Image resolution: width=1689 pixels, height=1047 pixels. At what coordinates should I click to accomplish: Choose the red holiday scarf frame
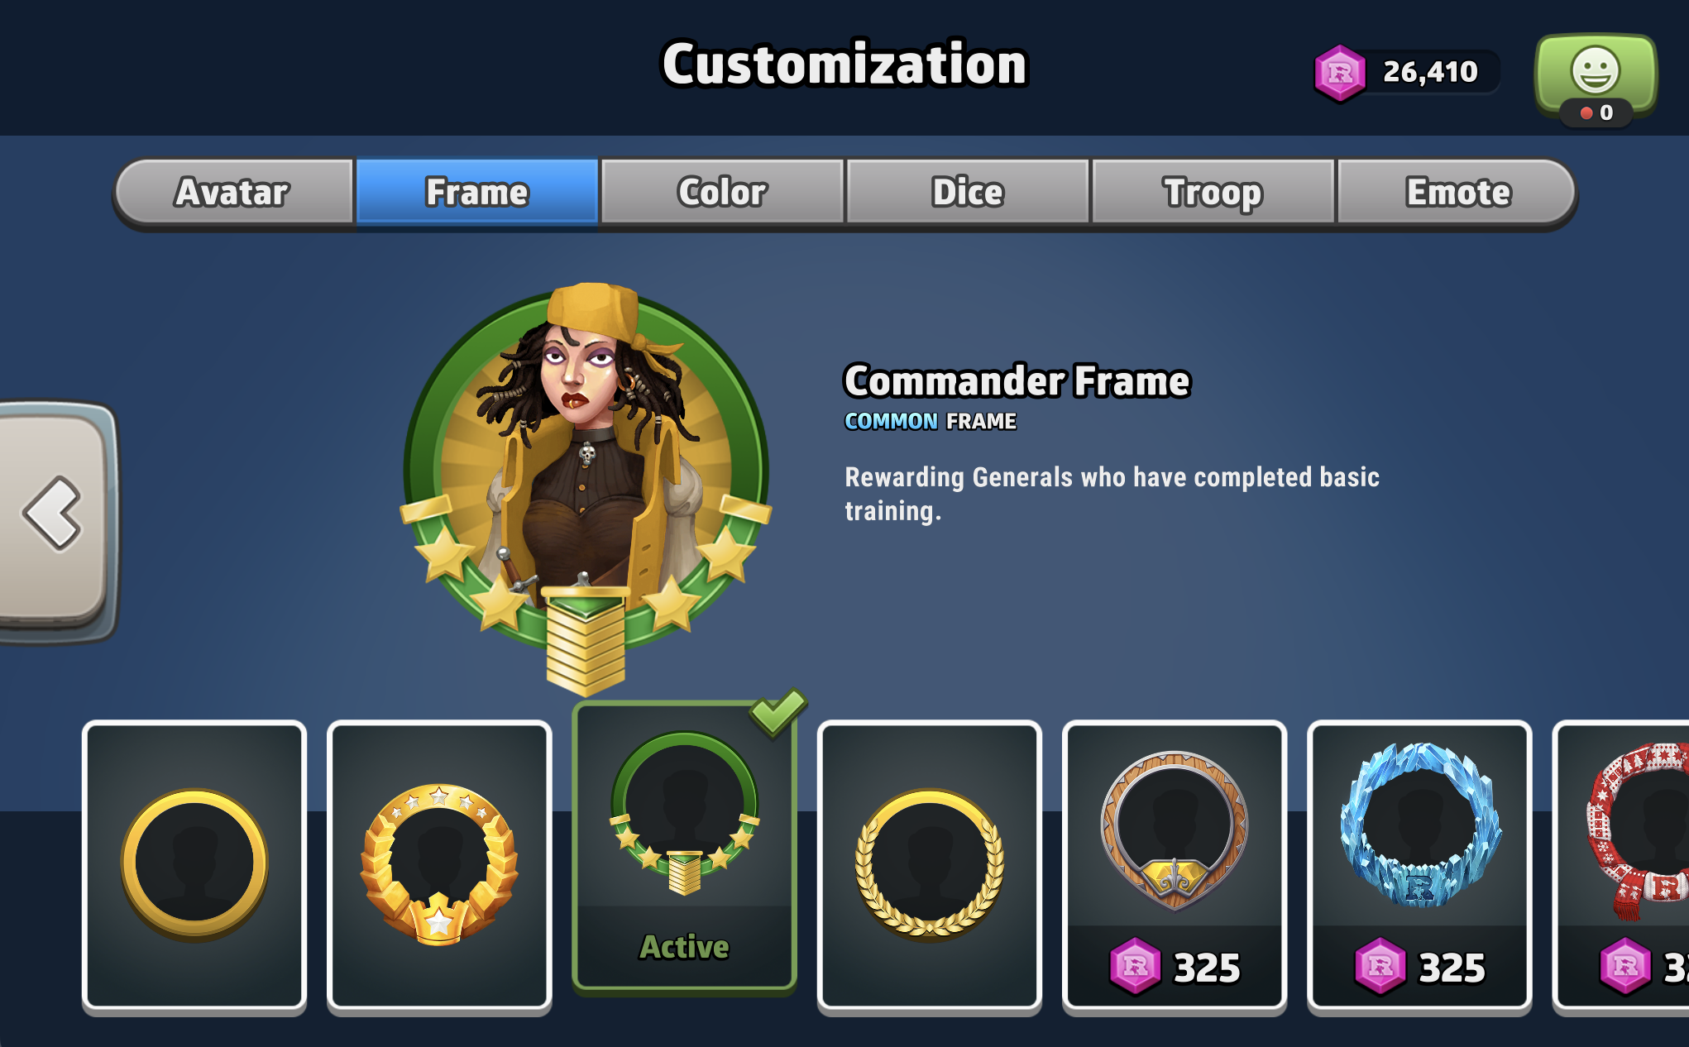click(x=1623, y=864)
